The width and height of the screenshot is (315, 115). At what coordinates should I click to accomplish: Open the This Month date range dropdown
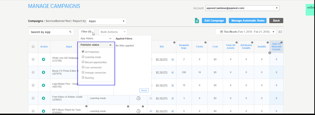pos(246,32)
